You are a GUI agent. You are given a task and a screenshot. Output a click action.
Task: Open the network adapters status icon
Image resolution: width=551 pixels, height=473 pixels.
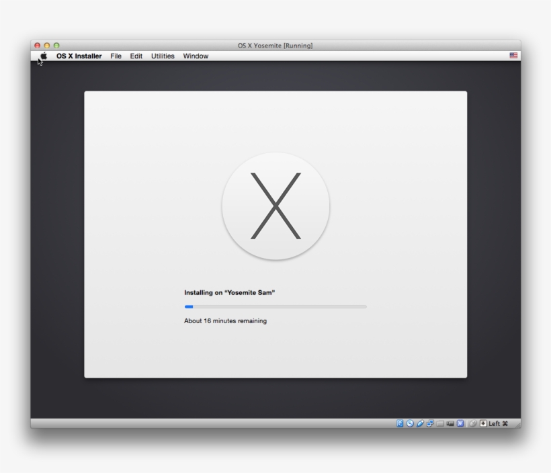coord(430,423)
